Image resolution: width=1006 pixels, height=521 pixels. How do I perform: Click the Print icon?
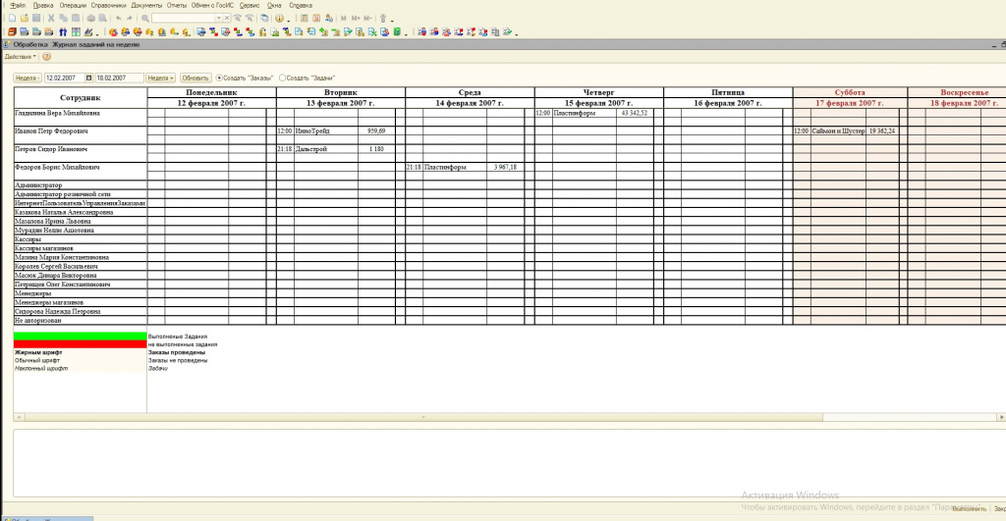91,18
